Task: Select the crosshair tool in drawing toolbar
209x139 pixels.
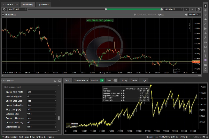Action: (206, 10)
